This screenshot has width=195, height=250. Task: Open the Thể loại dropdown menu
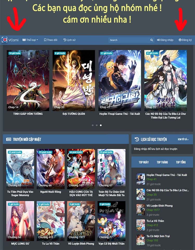30,40
